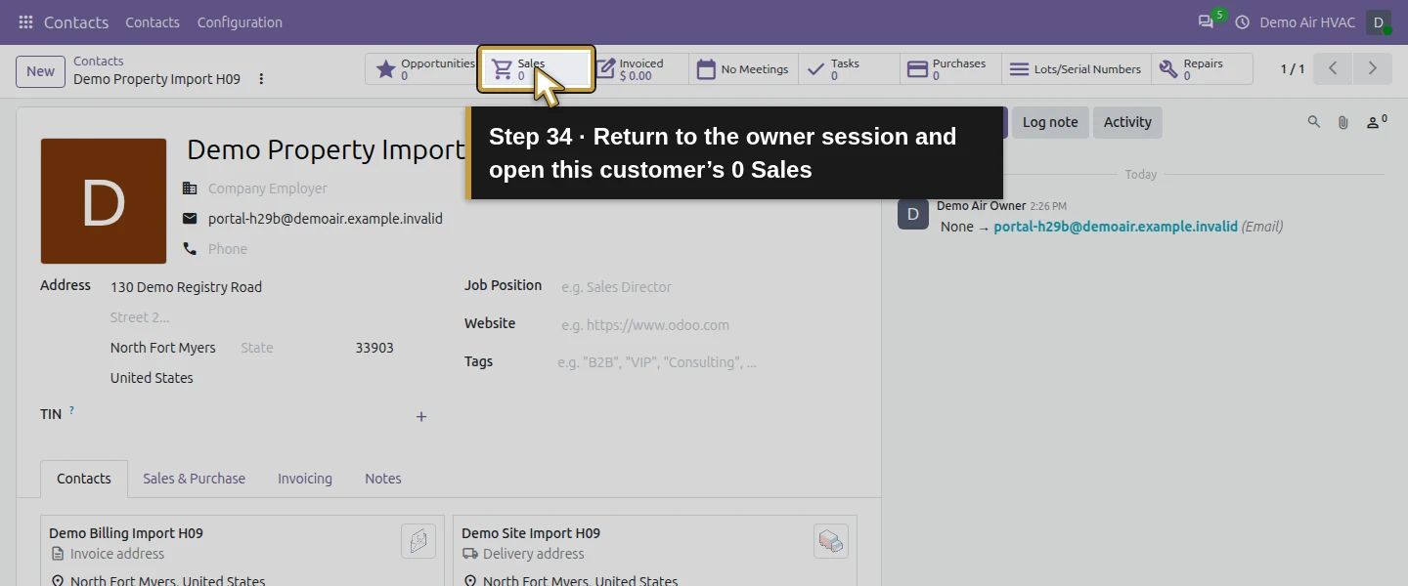Open the Configuration menu

click(x=240, y=22)
